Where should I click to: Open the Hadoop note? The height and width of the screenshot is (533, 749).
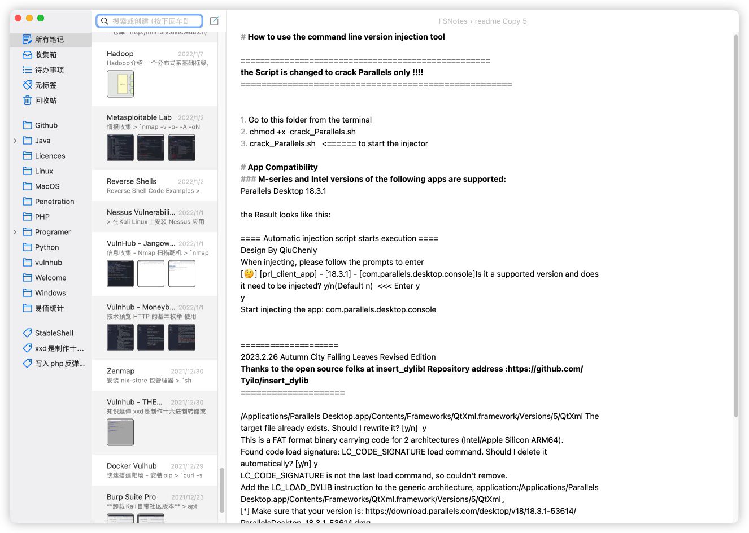pos(155,74)
